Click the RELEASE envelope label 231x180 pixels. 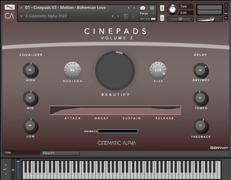[165, 118]
